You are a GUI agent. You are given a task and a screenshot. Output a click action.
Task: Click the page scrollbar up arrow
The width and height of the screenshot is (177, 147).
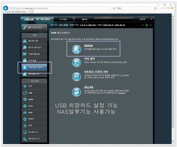(x=173, y=16)
